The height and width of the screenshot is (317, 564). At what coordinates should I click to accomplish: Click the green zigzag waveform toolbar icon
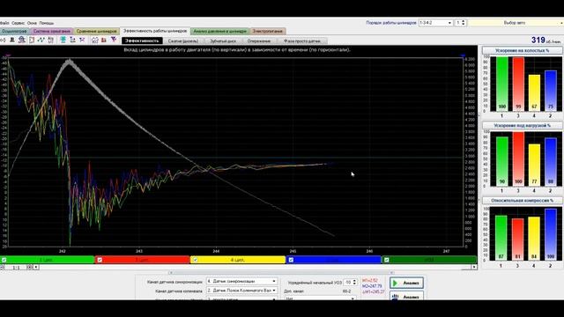click(41, 40)
